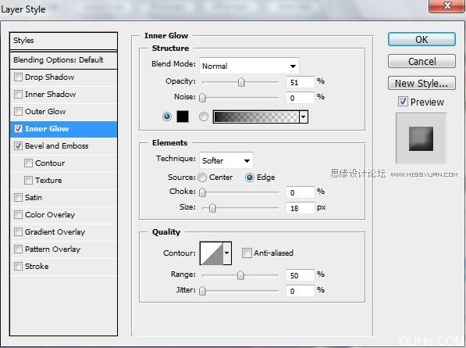
Task: Select the Drop Shadow label in the list
Action: (49, 77)
